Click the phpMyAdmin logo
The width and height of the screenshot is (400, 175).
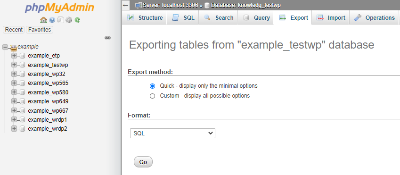coord(59,8)
